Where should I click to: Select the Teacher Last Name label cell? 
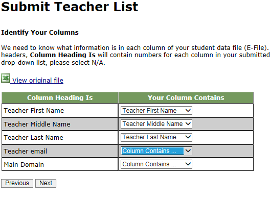point(60,137)
